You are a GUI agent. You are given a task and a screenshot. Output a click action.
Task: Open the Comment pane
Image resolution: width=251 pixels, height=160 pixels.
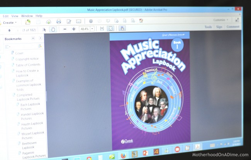point(233,27)
